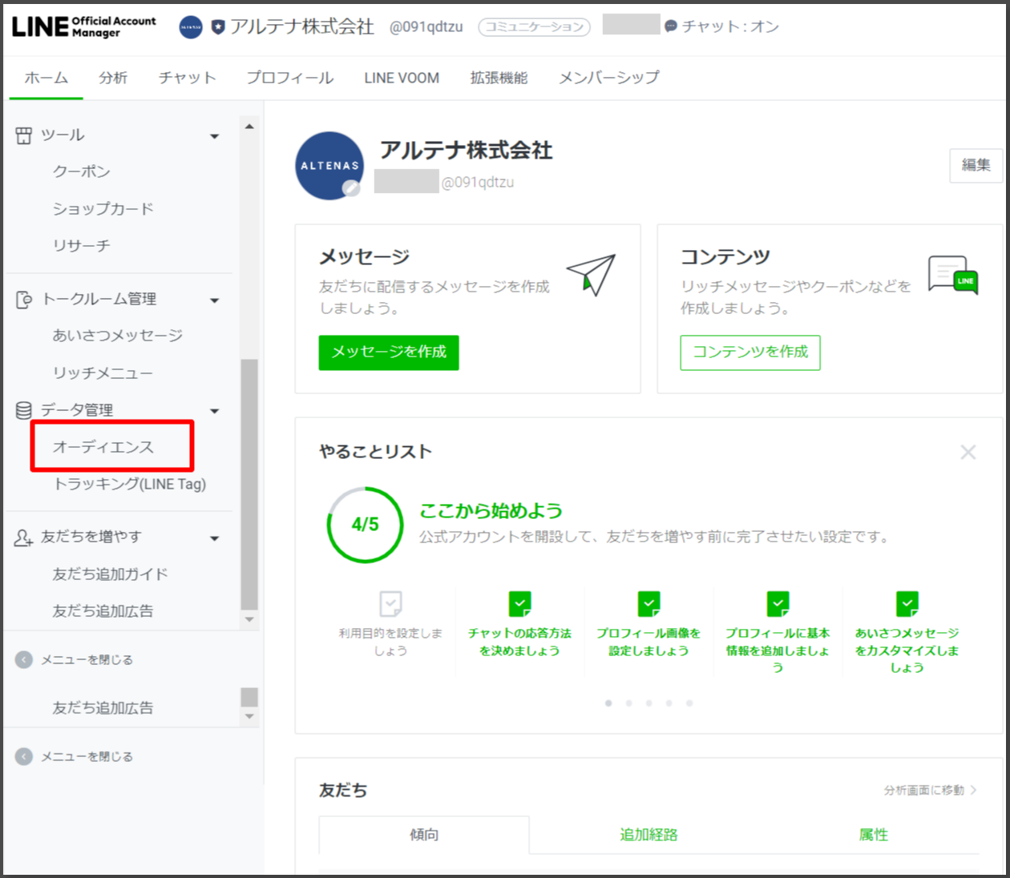Open ショップカード in sidebar
Viewport: 1010px width, 878px height.
tap(103, 208)
